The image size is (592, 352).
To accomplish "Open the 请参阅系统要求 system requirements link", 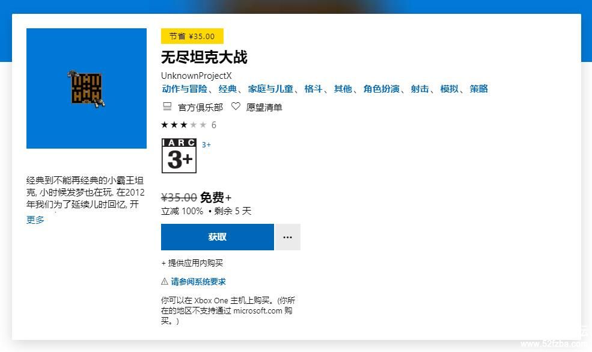I will (x=198, y=282).
